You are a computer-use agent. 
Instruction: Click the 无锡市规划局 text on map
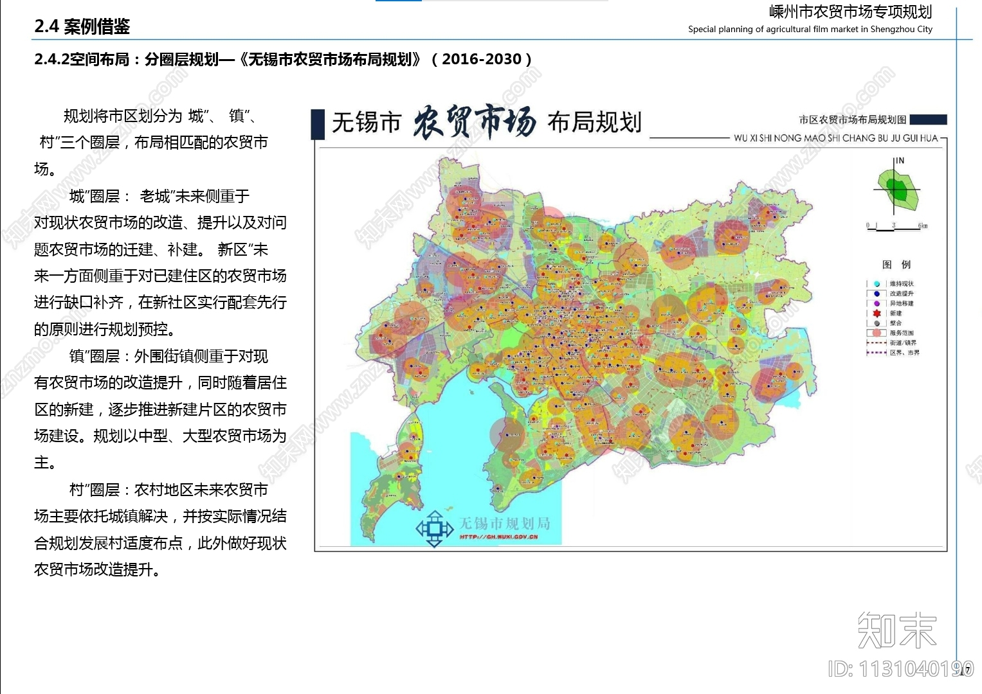click(x=505, y=524)
